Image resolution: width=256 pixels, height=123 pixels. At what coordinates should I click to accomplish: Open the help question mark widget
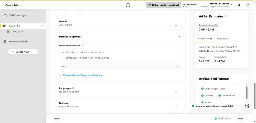pos(247,106)
